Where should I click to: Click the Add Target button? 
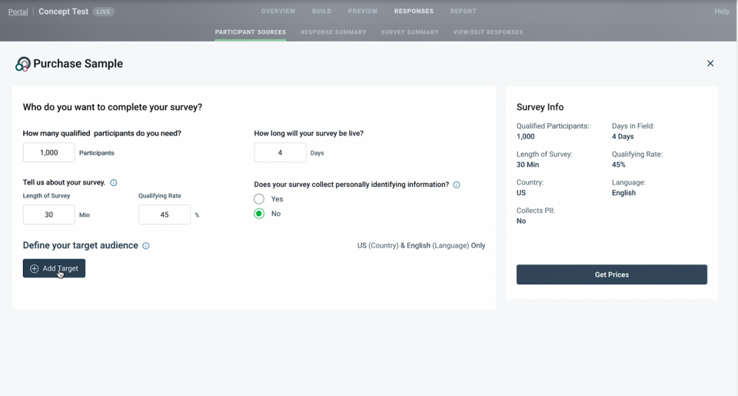pos(54,268)
